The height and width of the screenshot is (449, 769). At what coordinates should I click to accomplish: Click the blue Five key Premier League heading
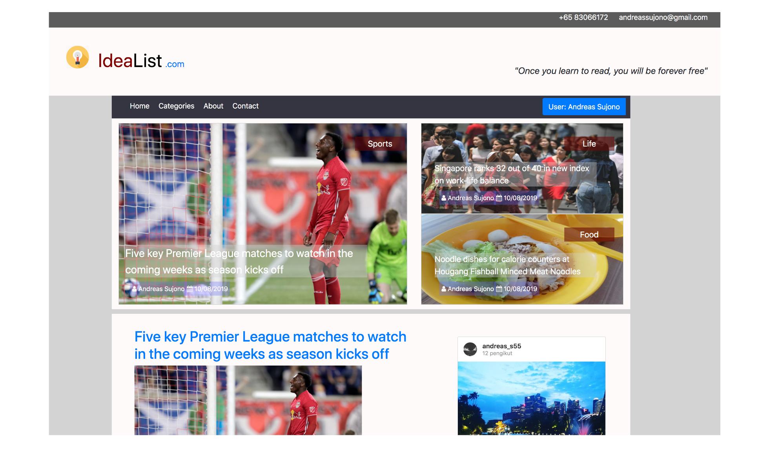(x=270, y=345)
